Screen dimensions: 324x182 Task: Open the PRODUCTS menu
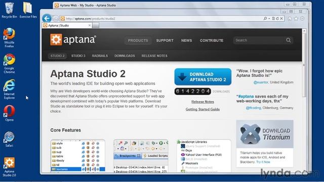(138, 40)
